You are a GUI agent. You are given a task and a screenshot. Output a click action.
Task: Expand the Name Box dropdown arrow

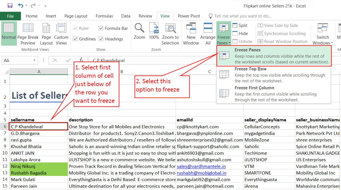(35, 60)
